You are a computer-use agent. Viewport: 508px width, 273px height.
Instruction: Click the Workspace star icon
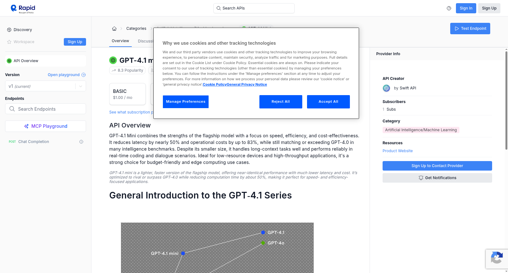9,42
